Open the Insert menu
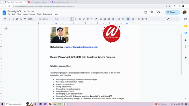189x106 pixels. [x=25, y=14]
